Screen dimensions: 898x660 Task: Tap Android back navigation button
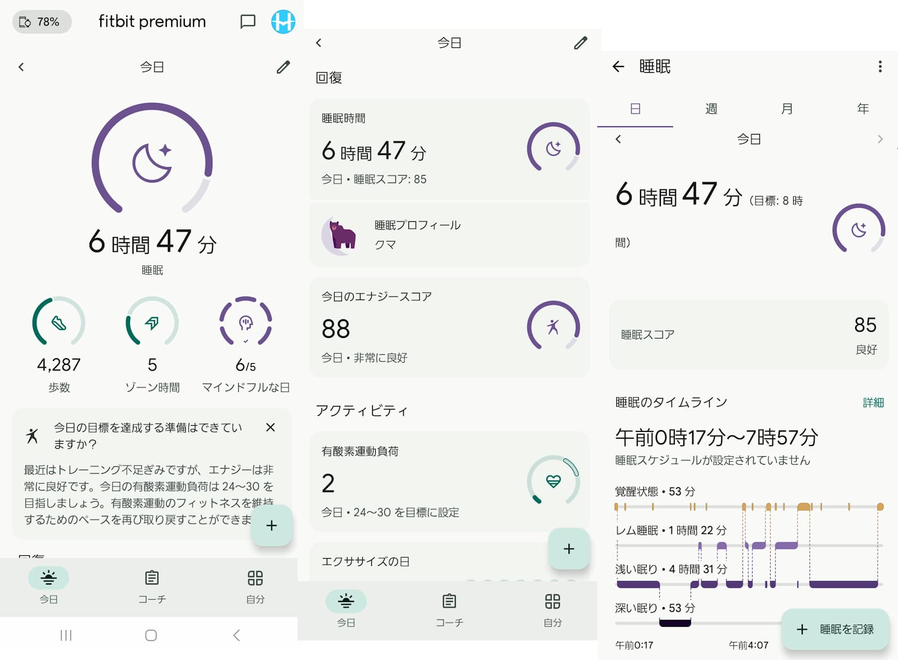[x=237, y=635]
